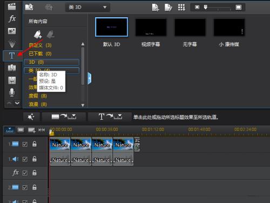The width and height of the screenshot is (270, 203).
Task: Lock video track 1
Action: [35, 144]
